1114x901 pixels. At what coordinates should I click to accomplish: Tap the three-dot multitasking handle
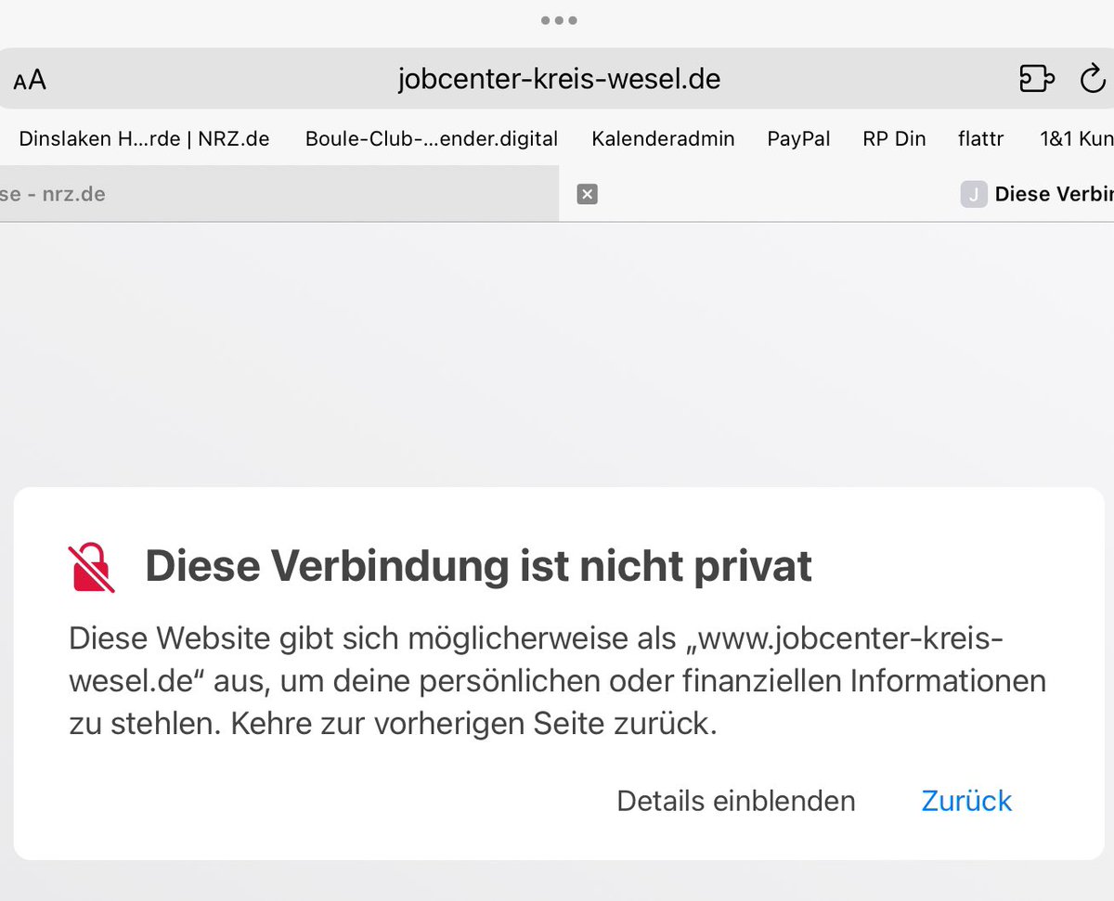pyautogui.click(x=559, y=19)
